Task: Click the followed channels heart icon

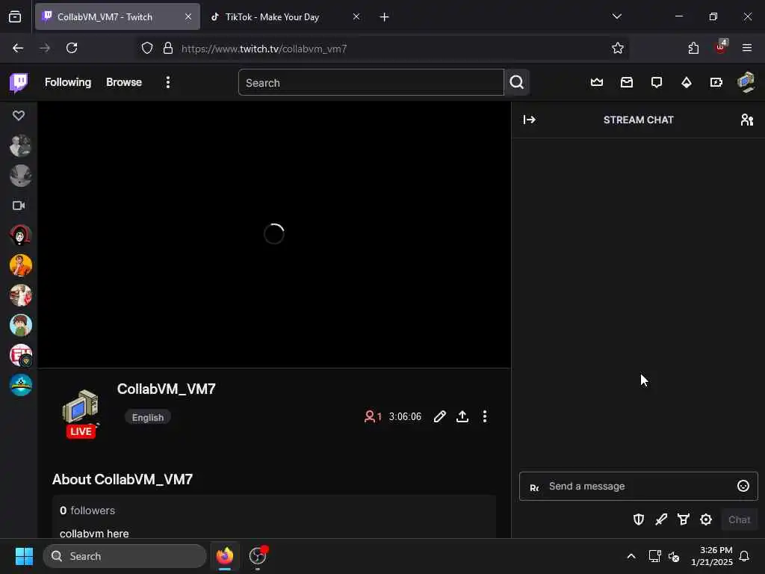Action: click(19, 116)
